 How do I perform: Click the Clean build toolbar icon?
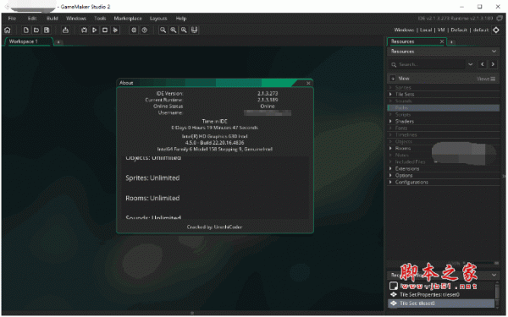click(x=115, y=30)
